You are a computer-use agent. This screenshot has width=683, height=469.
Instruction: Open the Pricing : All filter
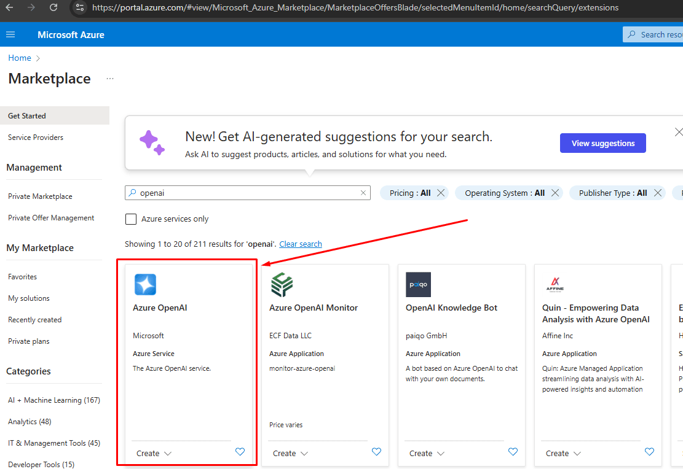tap(410, 193)
